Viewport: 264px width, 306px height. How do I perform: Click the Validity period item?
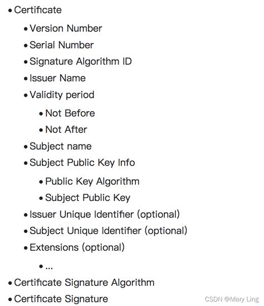62,95
